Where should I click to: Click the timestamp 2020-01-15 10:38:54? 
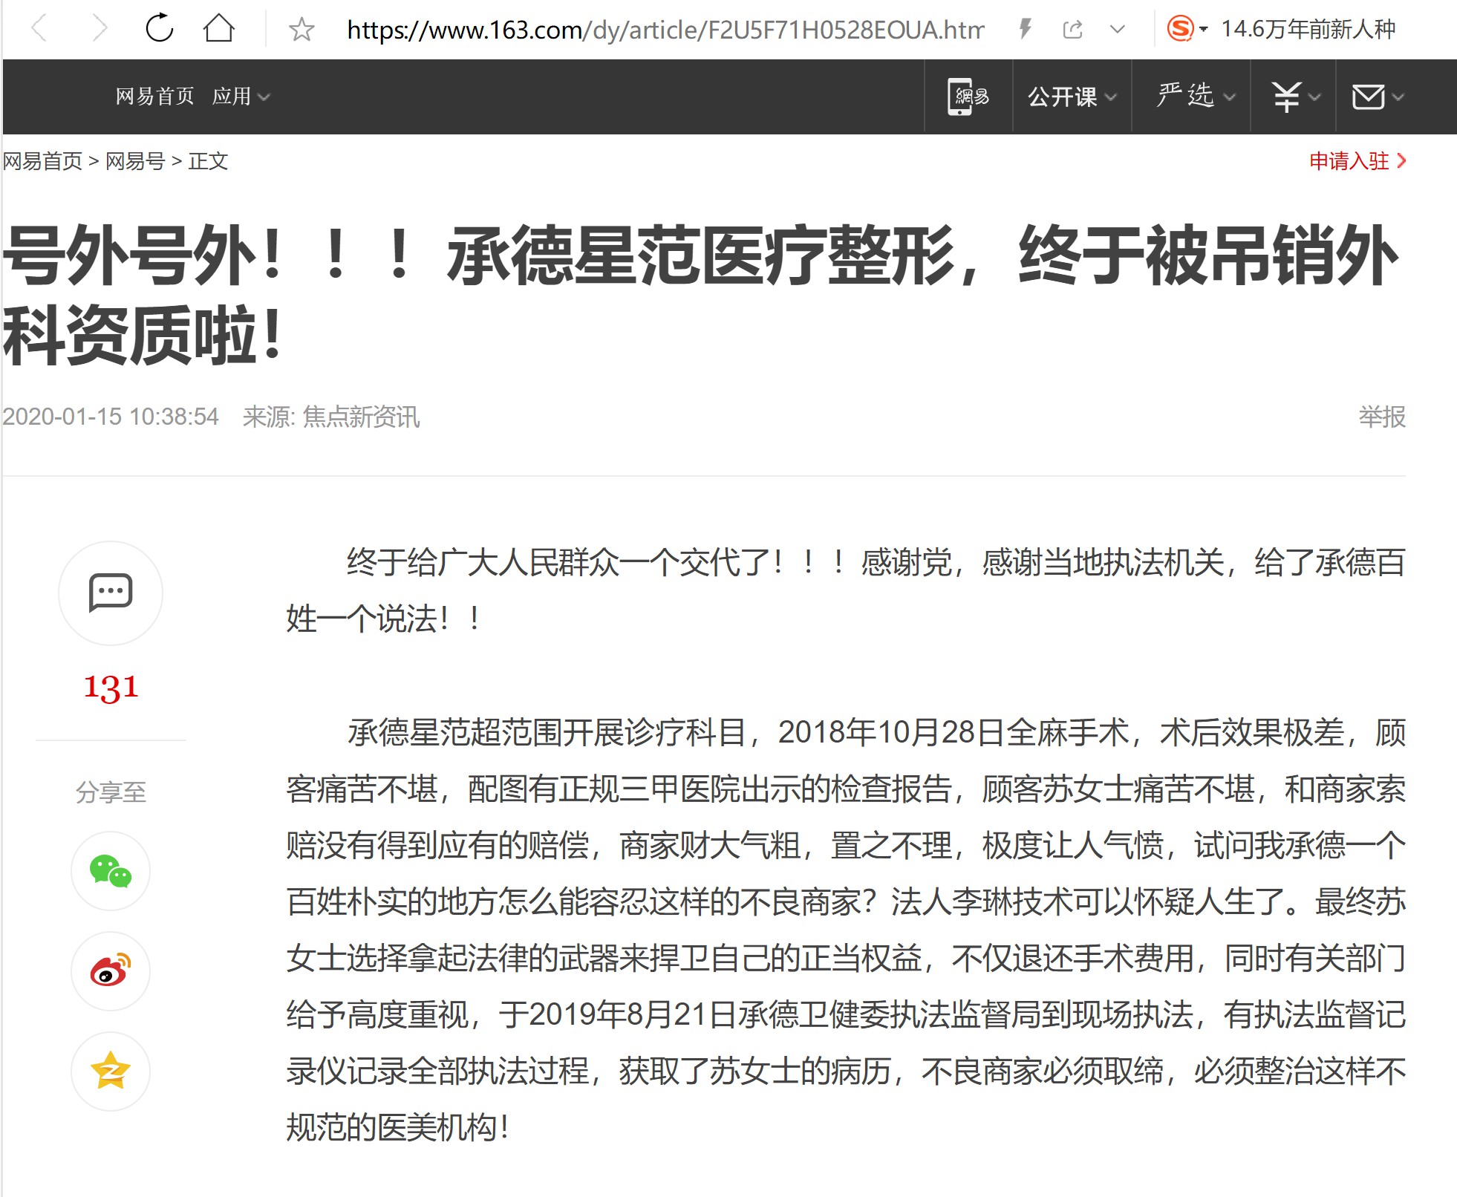pyautogui.click(x=111, y=417)
